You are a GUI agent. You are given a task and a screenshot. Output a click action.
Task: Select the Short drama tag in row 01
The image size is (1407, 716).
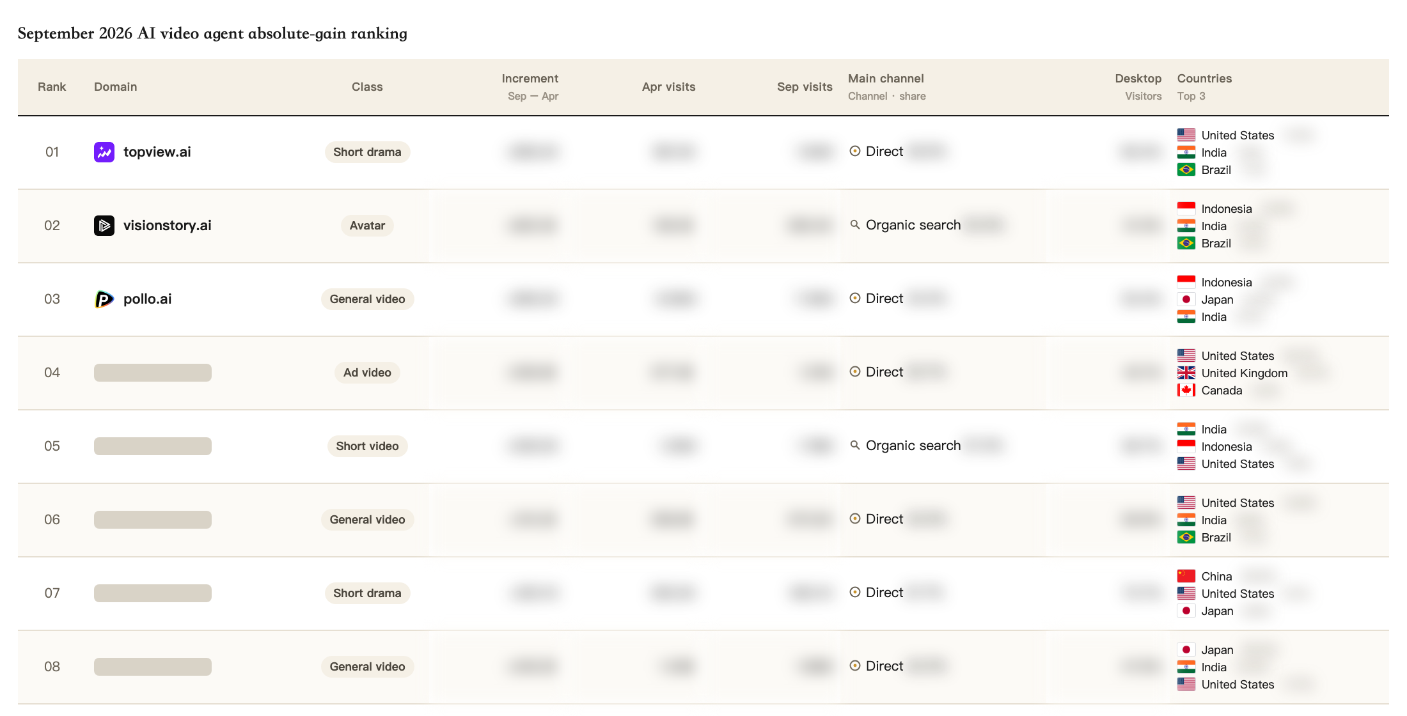(367, 152)
